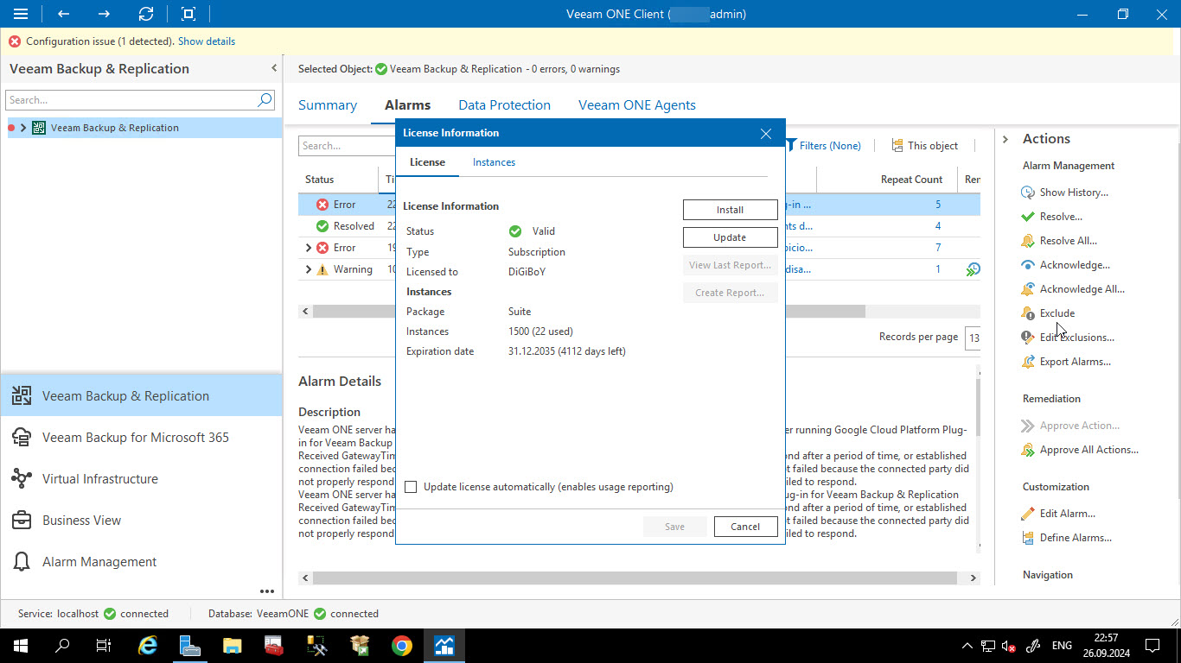
Task: Click the Install license button
Action: coord(730,210)
